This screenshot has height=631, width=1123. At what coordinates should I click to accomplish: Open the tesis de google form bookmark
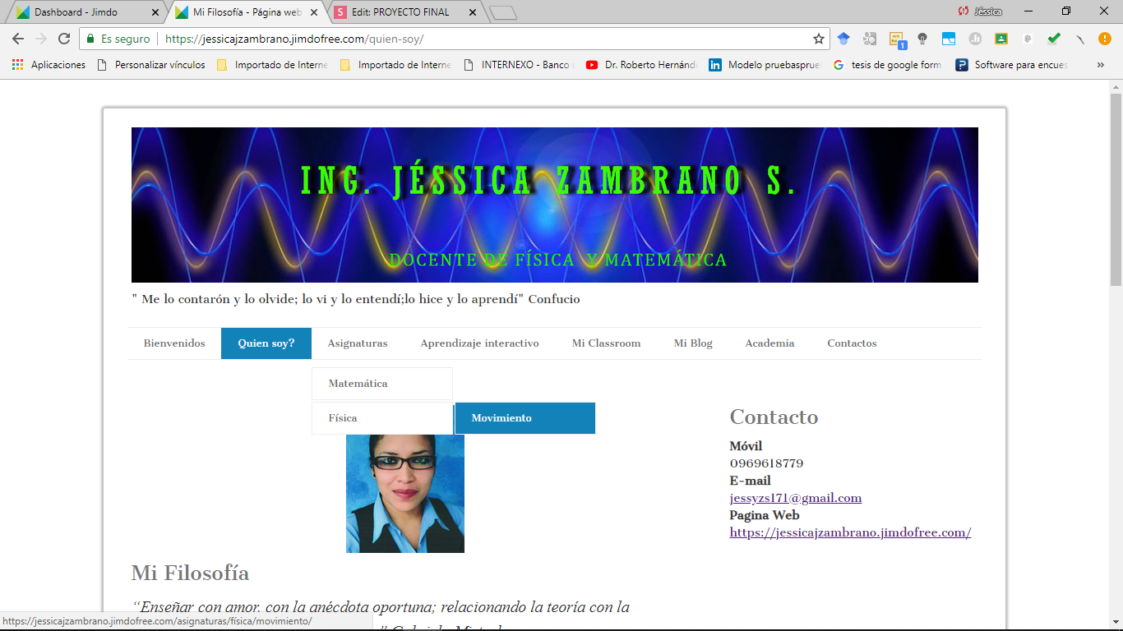888,65
